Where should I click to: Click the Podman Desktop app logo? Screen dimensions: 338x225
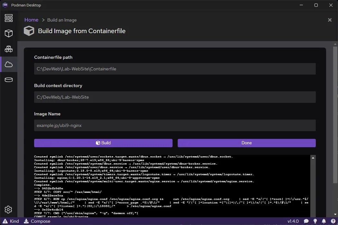pos(5,5)
